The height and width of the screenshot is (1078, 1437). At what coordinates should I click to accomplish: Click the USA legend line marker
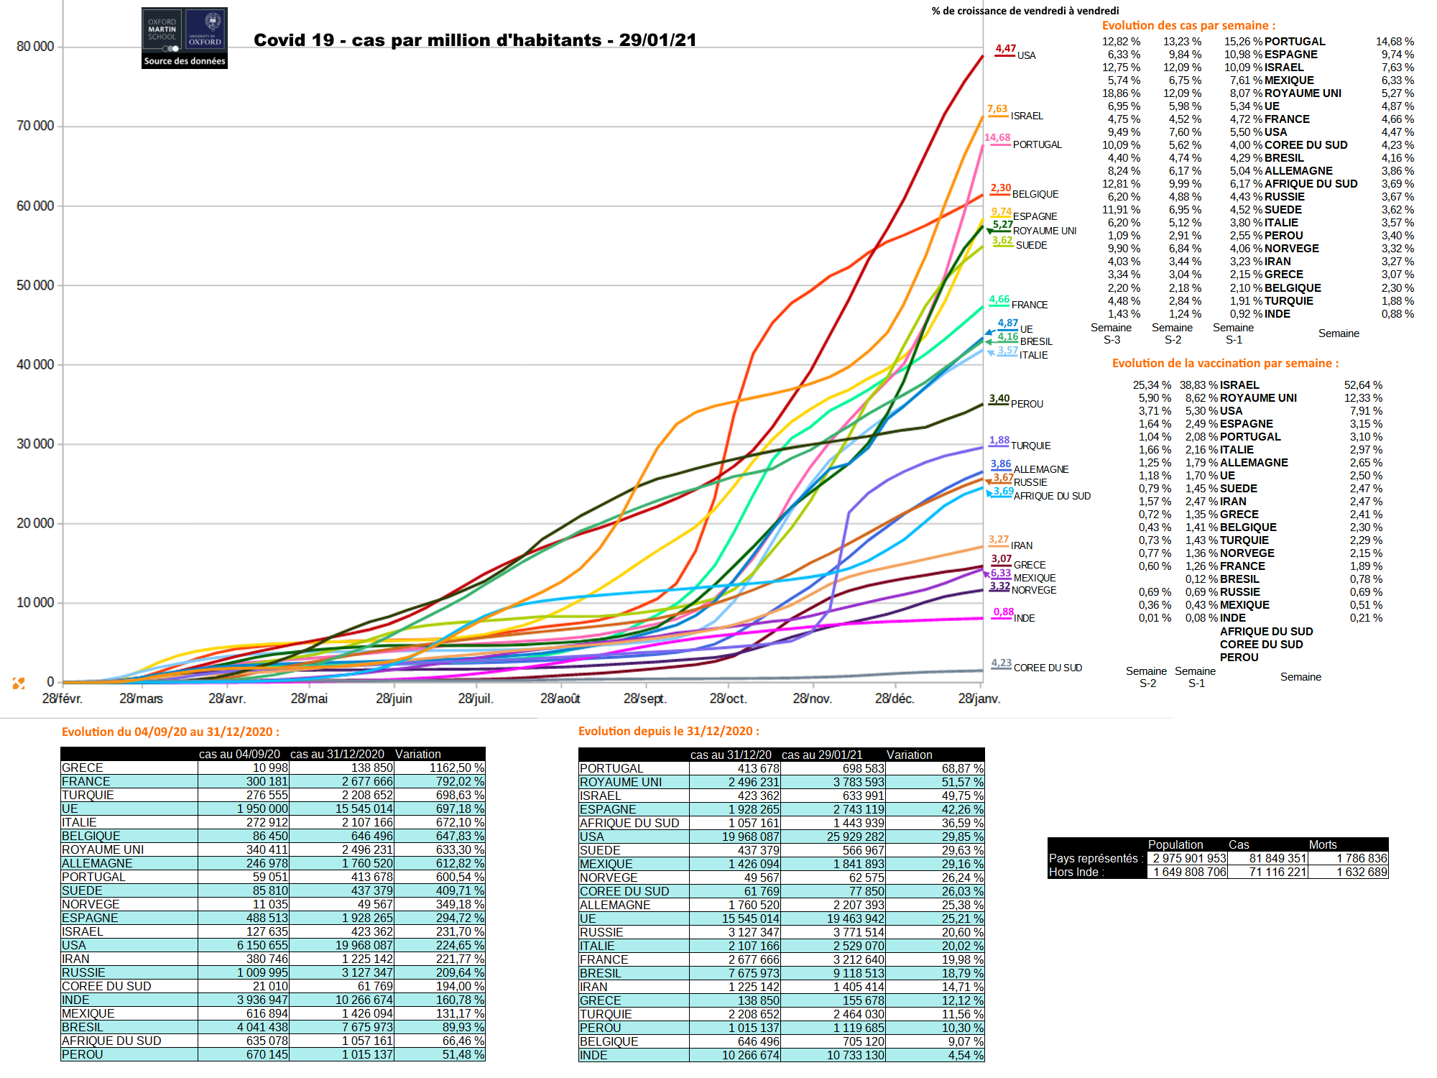(x=1005, y=55)
